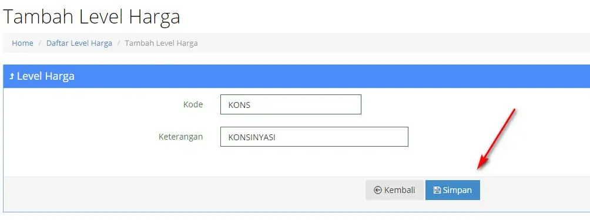This screenshot has height=220, width=590.
Task: Click the slash separator after Daftar Level Harga
Action: coord(119,43)
